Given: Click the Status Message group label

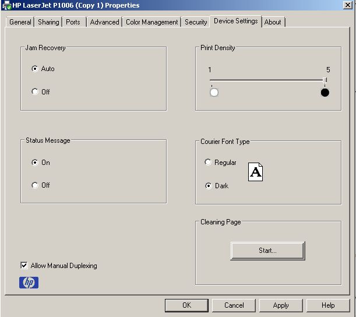Looking at the screenshot, I should pyautogui.click(x=48, y=140).
